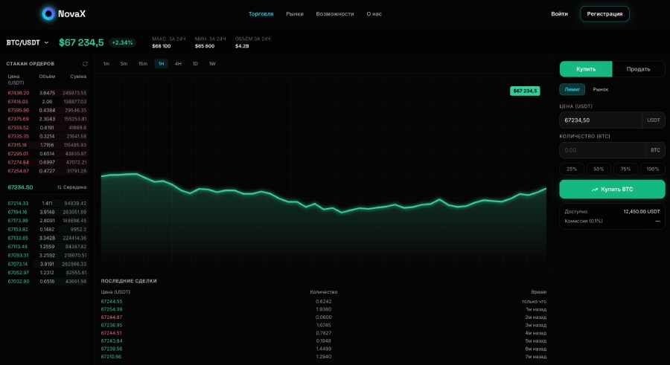Image resolution: width=670 pixels, height=365 pixels.
Task: Click the Войти link
Action: tap(559, 13)
